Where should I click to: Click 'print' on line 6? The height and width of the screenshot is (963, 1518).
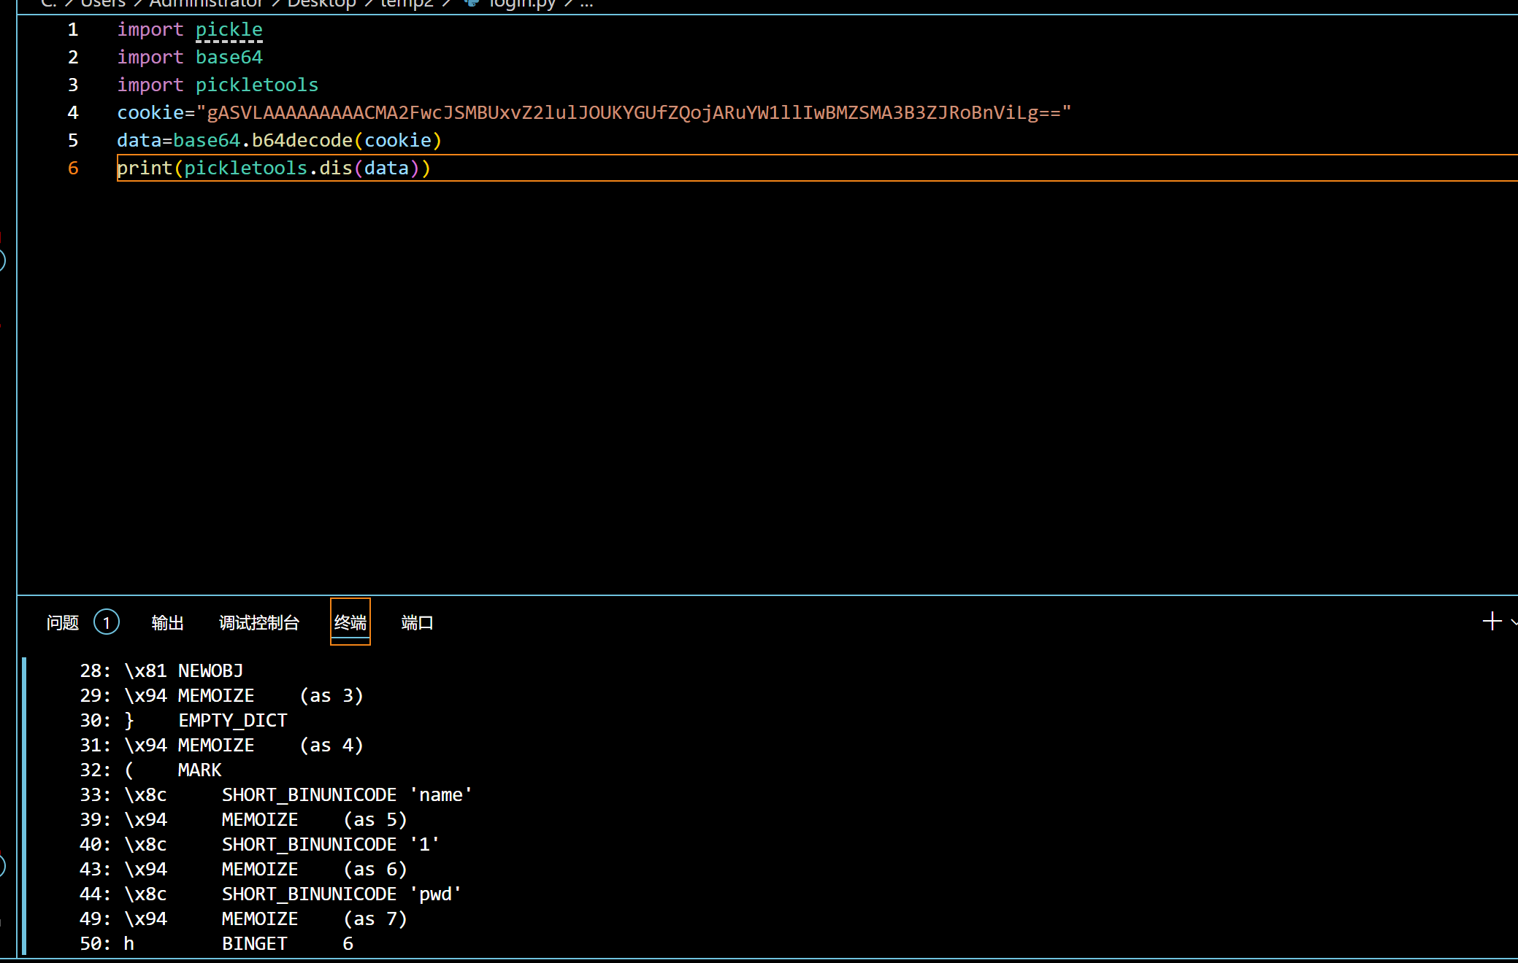145,169
